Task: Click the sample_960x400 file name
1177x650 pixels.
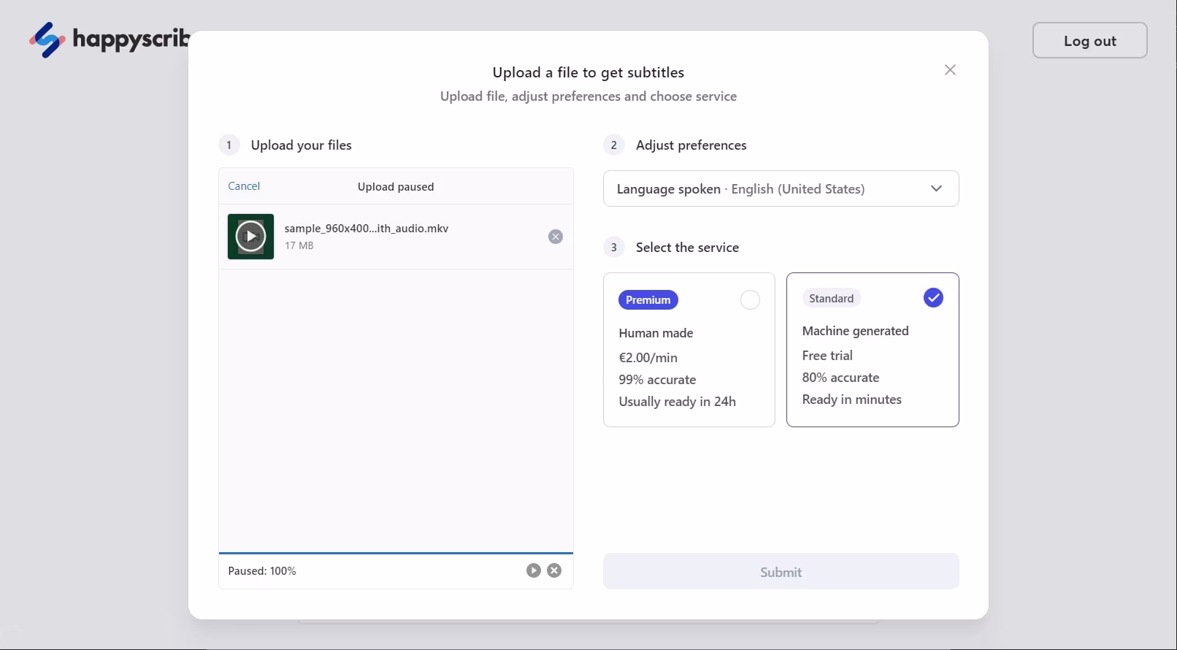Action: (x=367, y=229)
